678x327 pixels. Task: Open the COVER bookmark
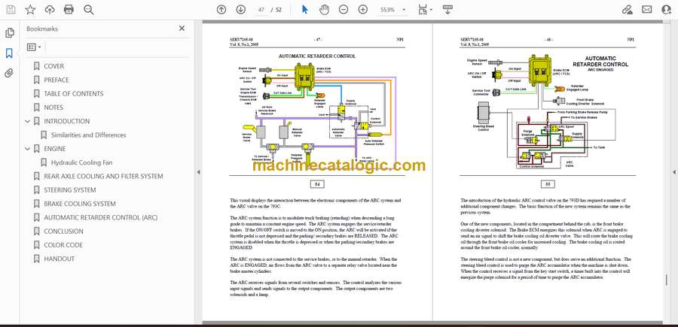click(53, 66)
